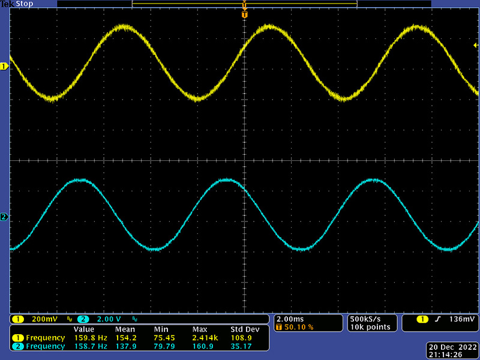This screenshot has height=360, width=480.
Task: Click the yellow trigger level arrow at the right edge
Action: 476,46
